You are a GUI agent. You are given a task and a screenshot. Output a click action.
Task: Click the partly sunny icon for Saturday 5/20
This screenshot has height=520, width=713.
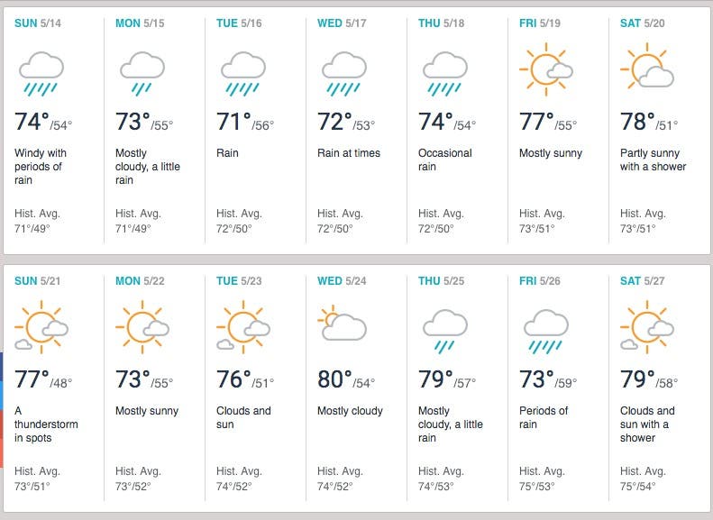tap(646, 69)
